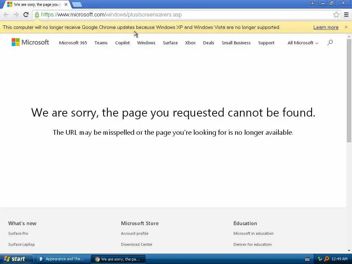
Task: Click the Microsoft logo
Action: (30, 42)
